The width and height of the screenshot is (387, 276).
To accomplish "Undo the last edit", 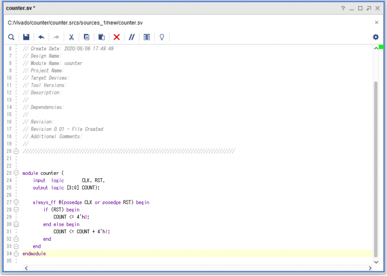I will click(x=41, y=37).
